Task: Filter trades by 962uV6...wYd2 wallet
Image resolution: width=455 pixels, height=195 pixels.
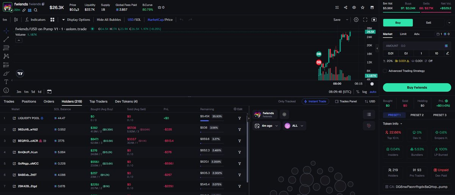Action: point(239,129)
